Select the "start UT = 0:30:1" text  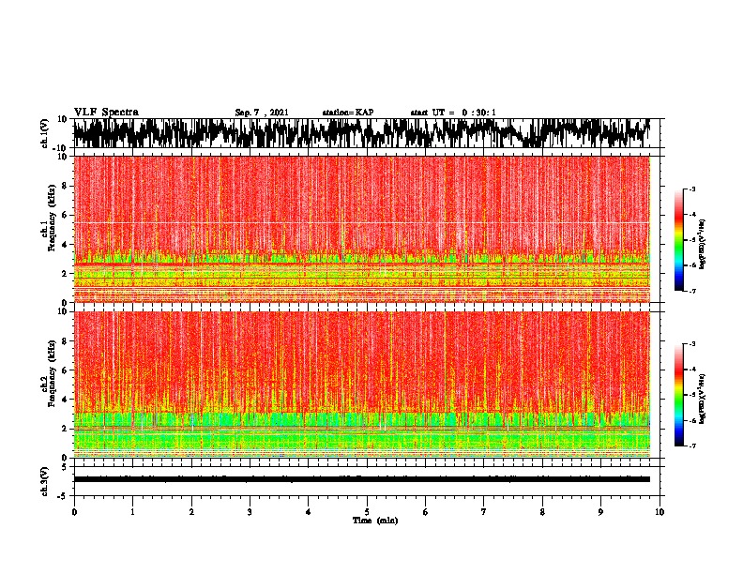(x=453, y=113)
